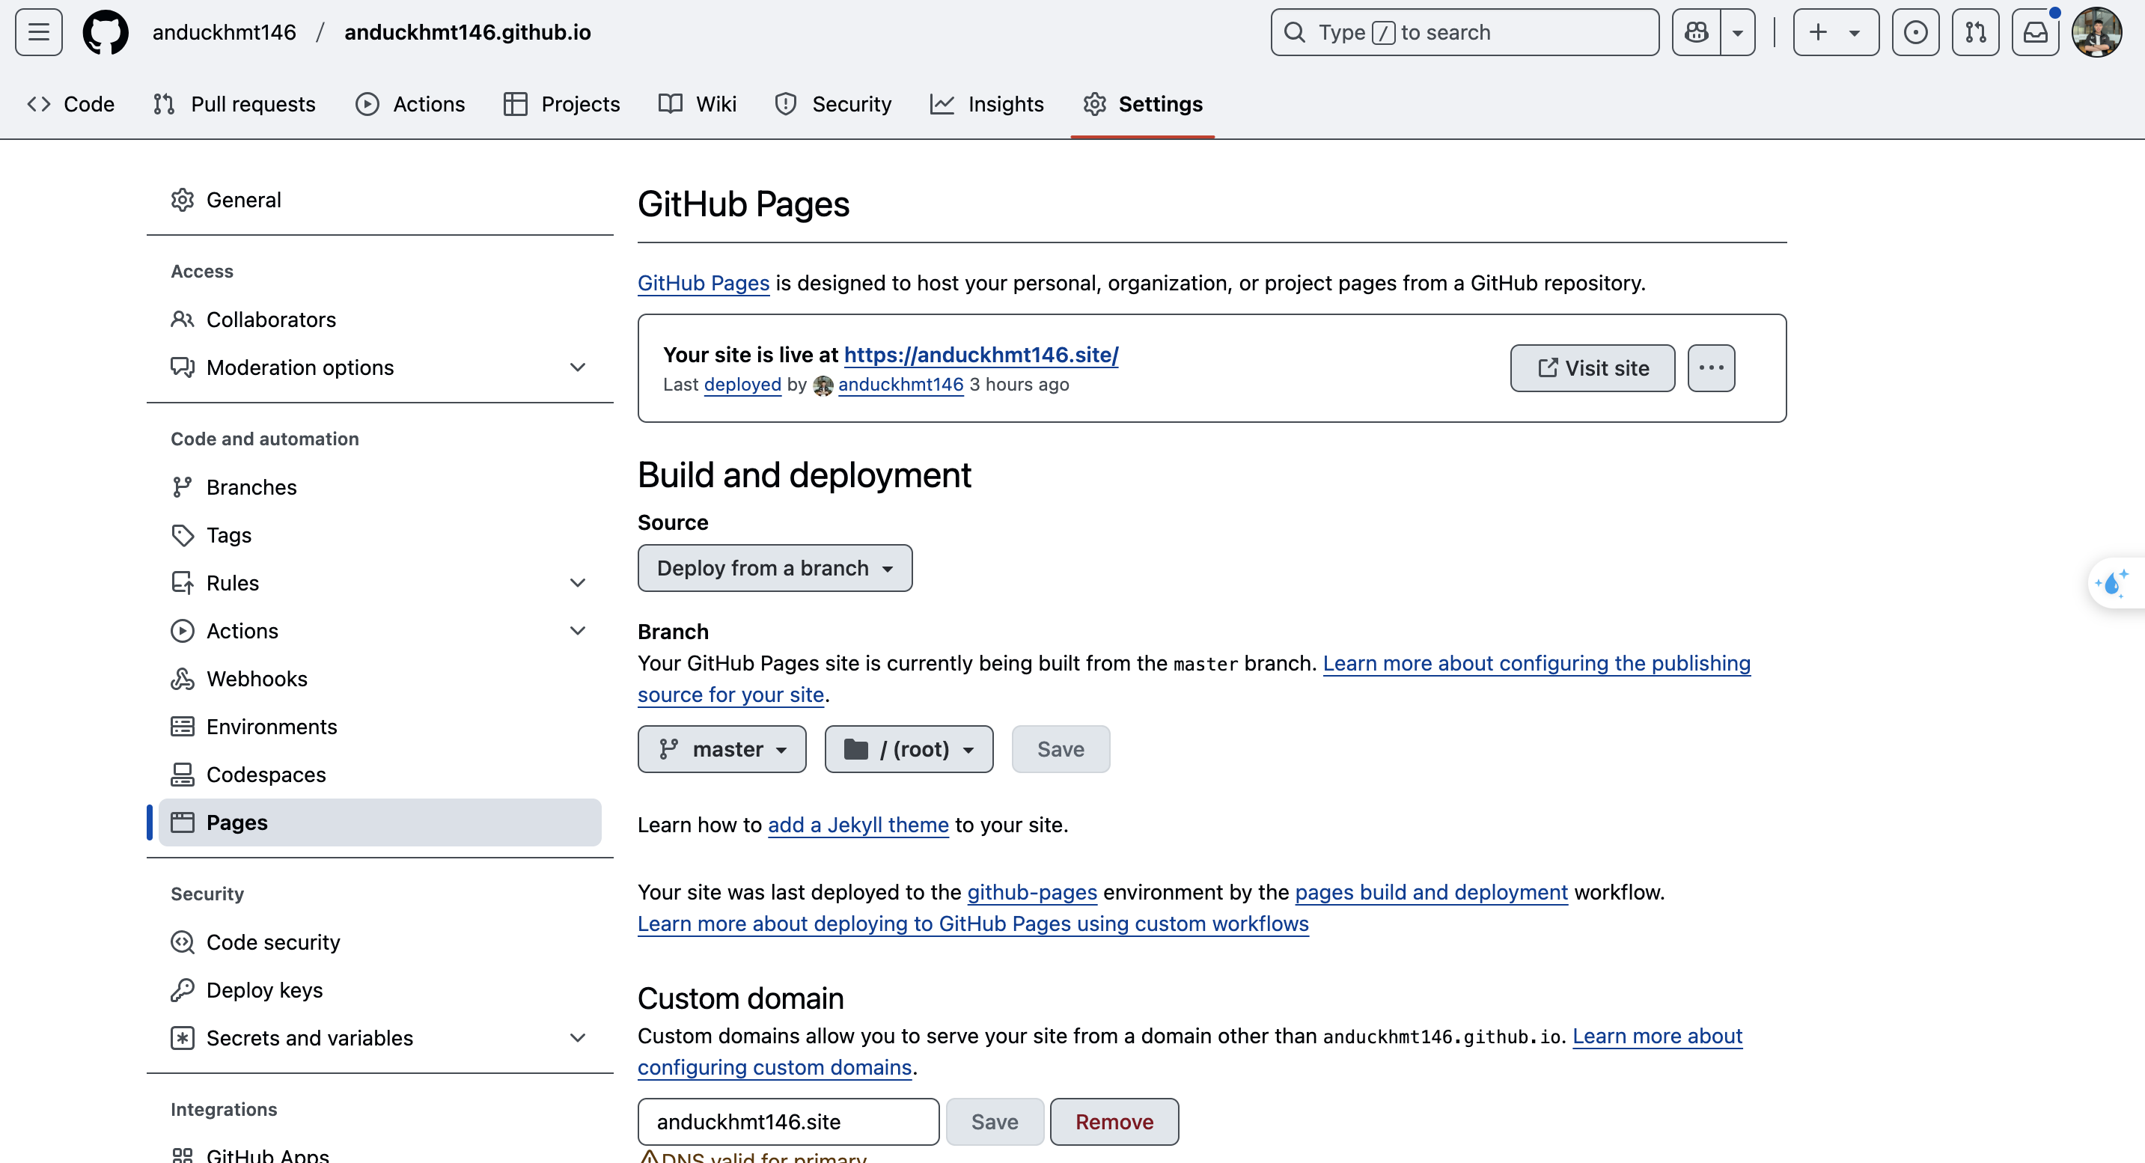Click the Visit site button

(x=1592, y=368)
